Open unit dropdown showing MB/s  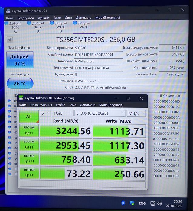tap(136, 113)
